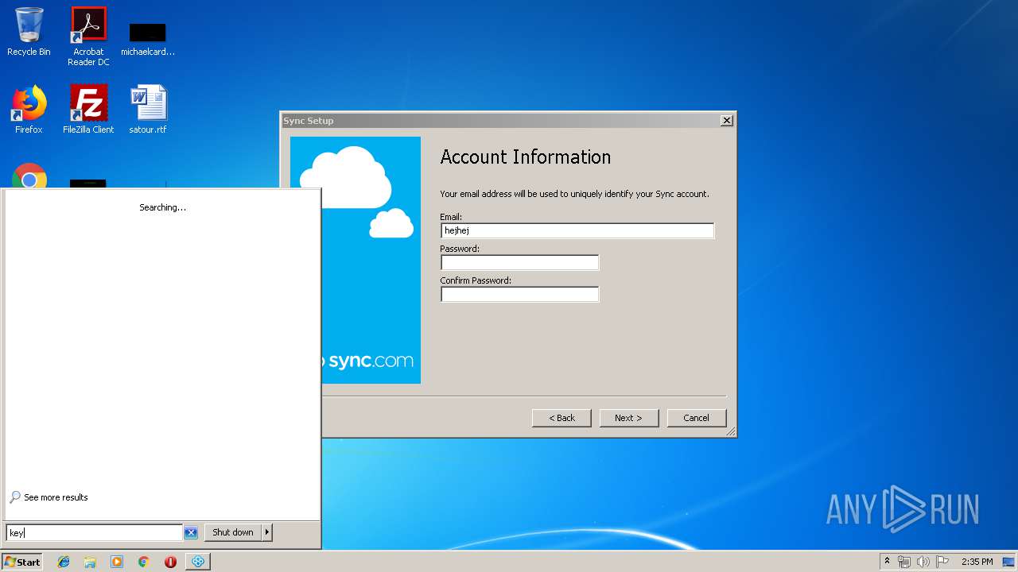This screenshot has height=572, width=1018.
Task: Select the michaelcard desktop file
Action: pos(148,38)
